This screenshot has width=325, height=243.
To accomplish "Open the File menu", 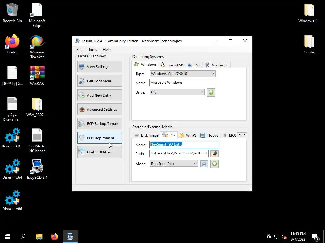I will point(79,50).
